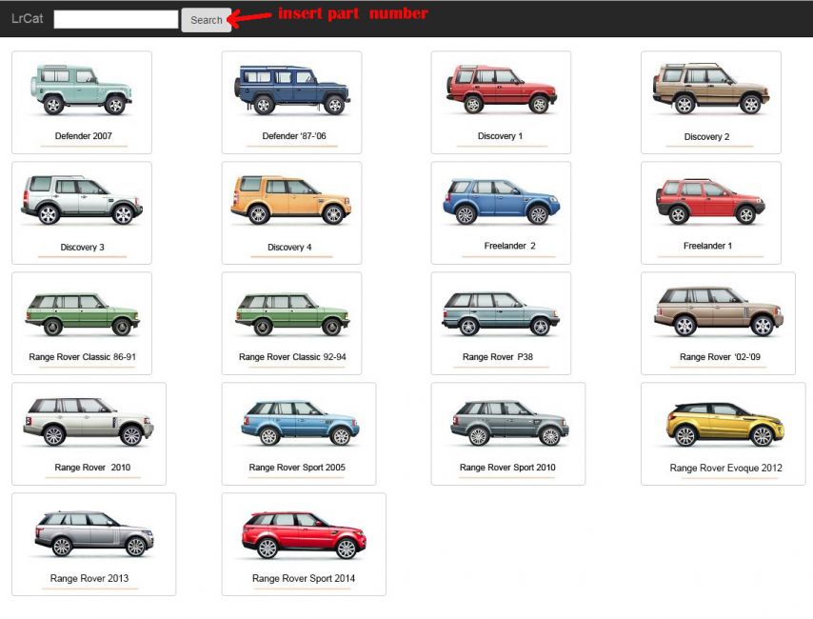
Task: Select the "Discovery 2" label
Action: pos(706,137)
